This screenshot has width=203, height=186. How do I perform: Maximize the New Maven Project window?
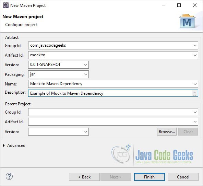tap(179, 5)
